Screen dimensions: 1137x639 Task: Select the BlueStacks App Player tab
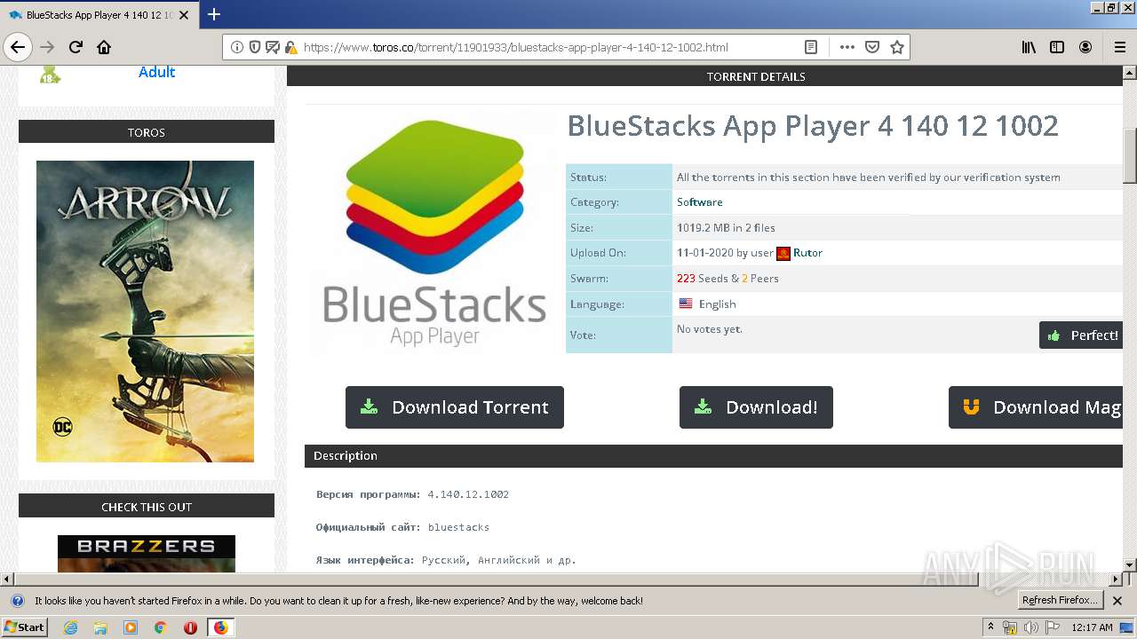(x=99, y=15)
